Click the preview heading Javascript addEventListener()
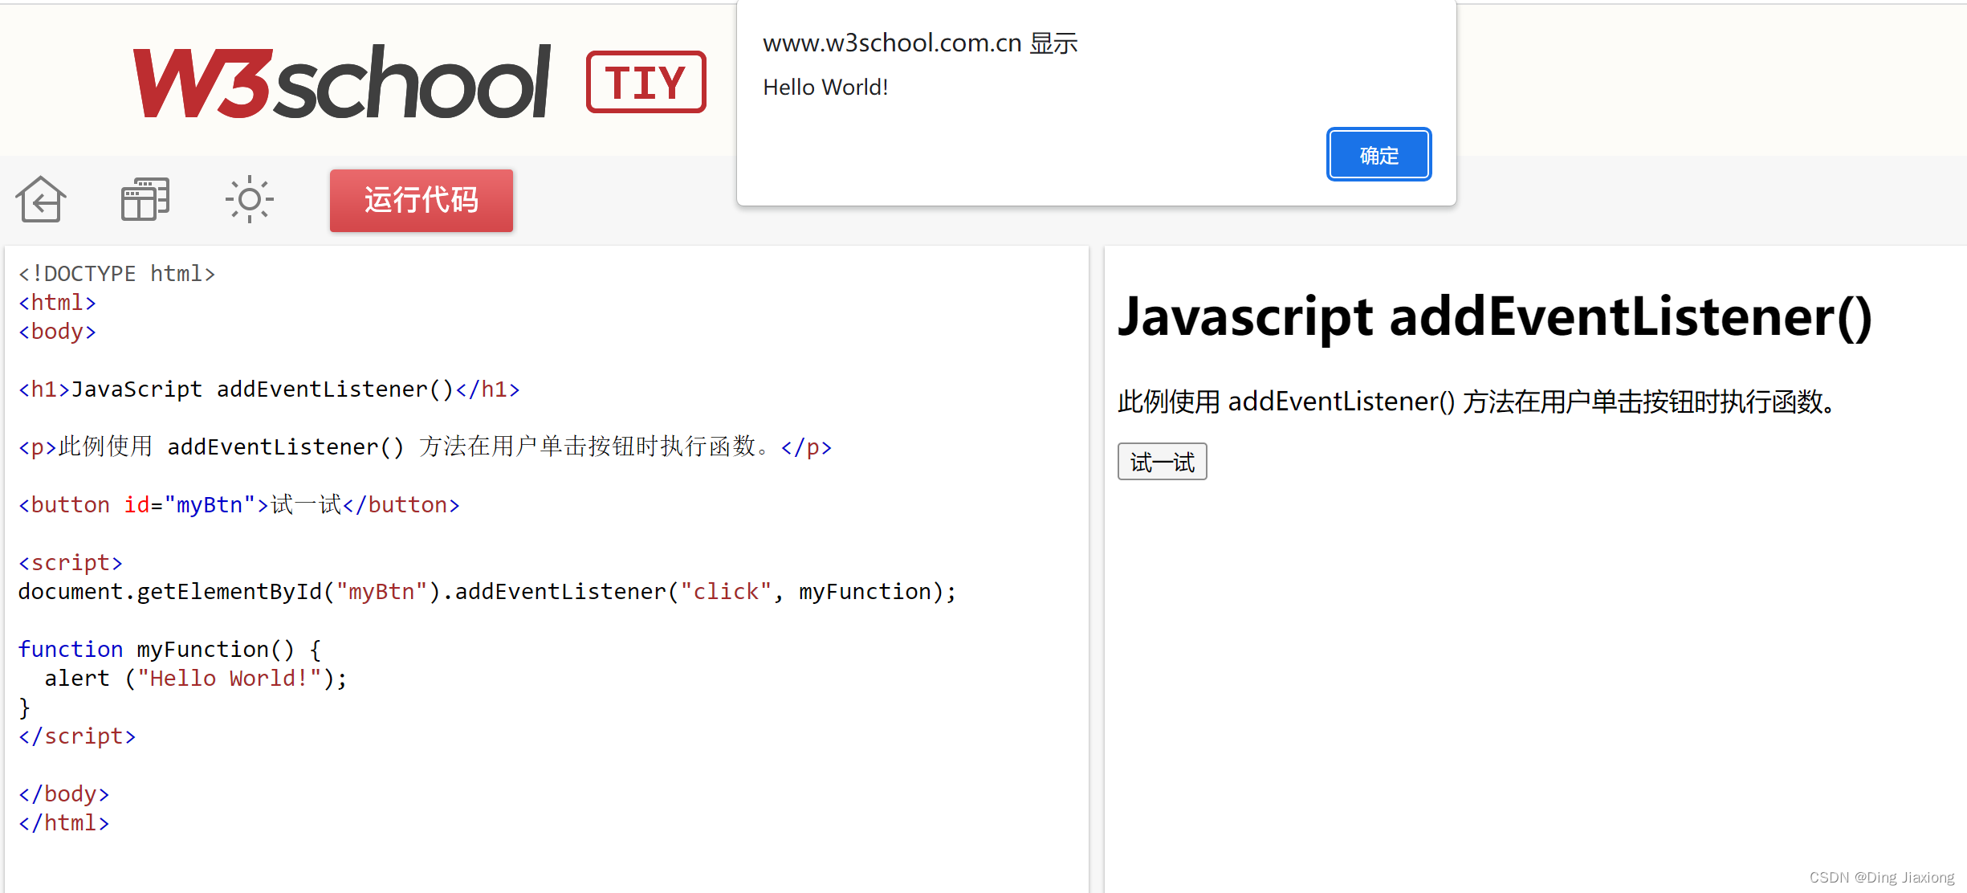 [x=1495, y=316]
